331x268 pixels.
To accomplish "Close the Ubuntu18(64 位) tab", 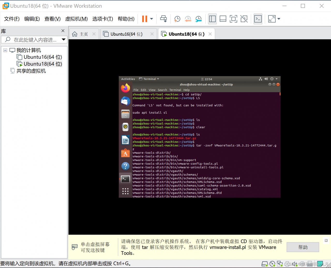I will 210,34.
